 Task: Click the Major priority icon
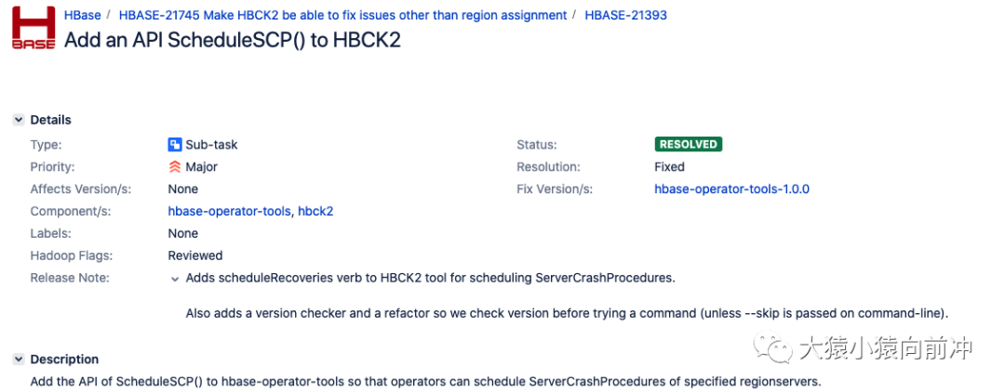(x=174, y=167)
